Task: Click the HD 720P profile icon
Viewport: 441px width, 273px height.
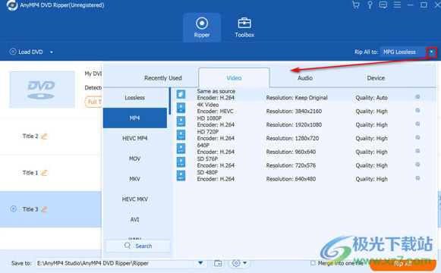Action: click(x=181, y=135)
